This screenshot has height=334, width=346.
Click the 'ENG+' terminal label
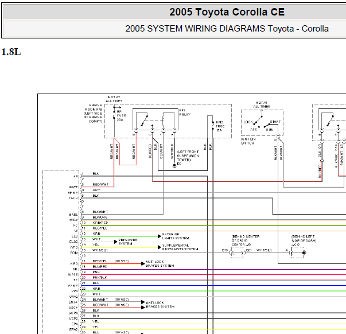(x=73, y=302)
